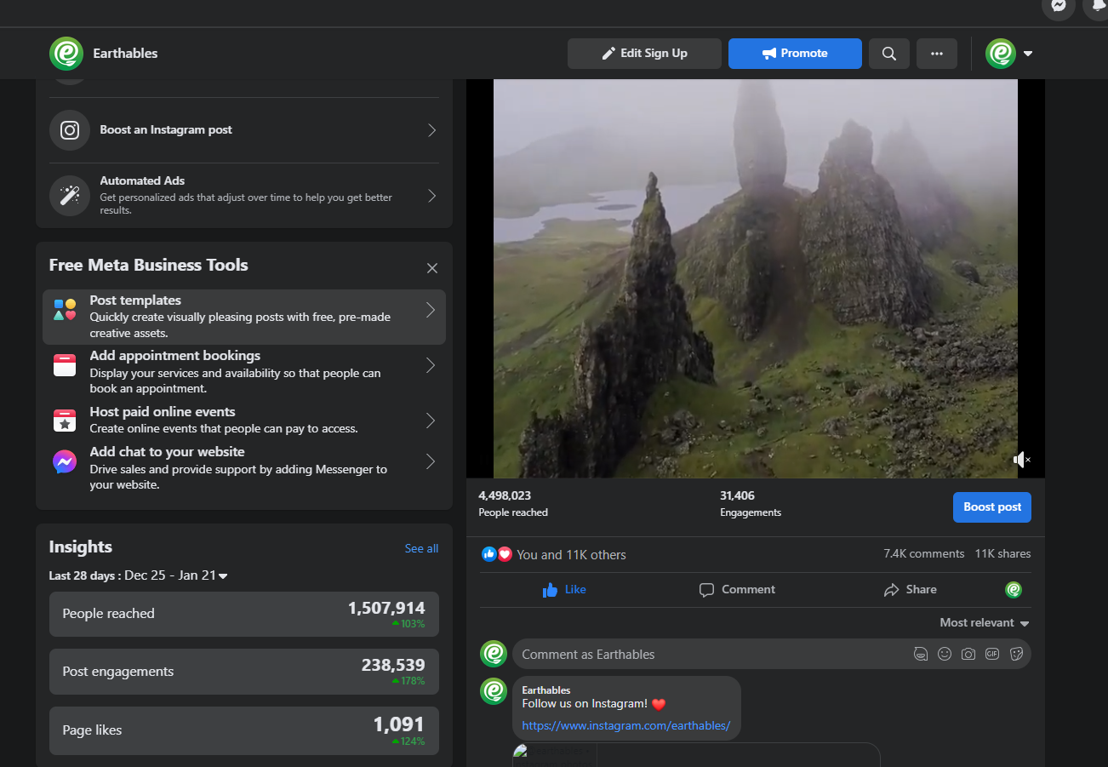The height and width of the screenshot is (767, 1108).
Task: Click the Earthables logo in page header
Action: point(66,53)
